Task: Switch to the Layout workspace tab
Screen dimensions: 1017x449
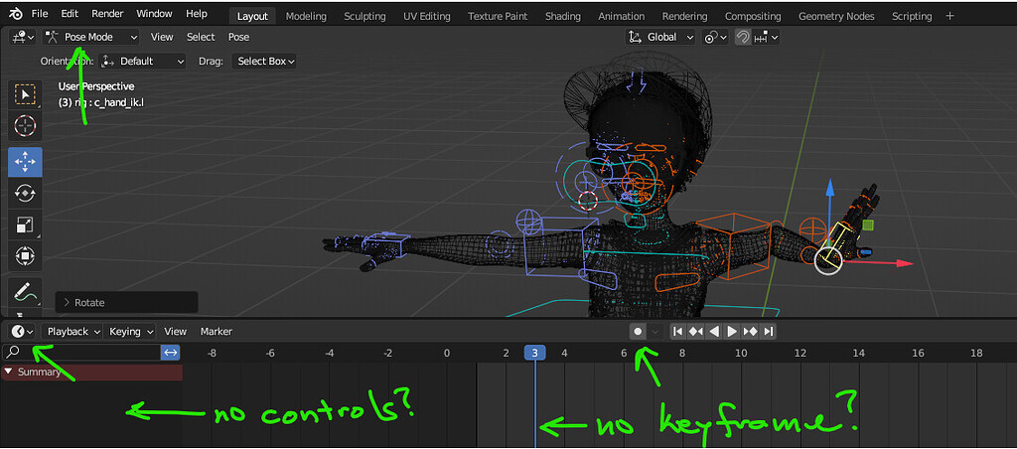Action: pos(252,16)
